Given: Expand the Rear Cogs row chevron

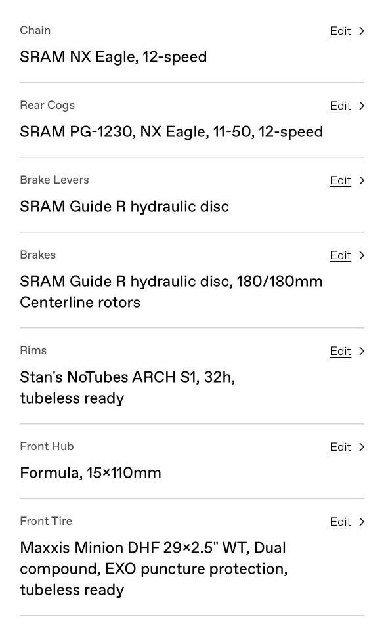Looking at the screenshot, I should 362,106.
